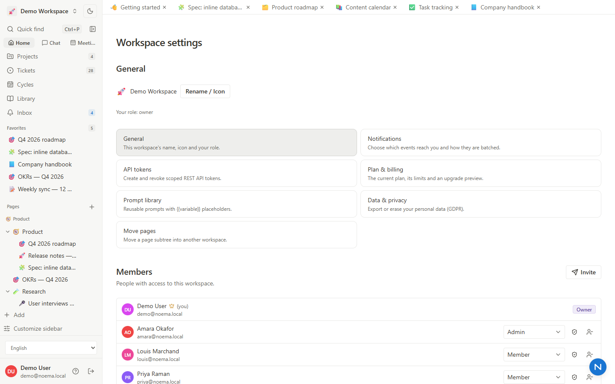
Task: Open Tickets in the sidebar
Action: click(51, 70)
